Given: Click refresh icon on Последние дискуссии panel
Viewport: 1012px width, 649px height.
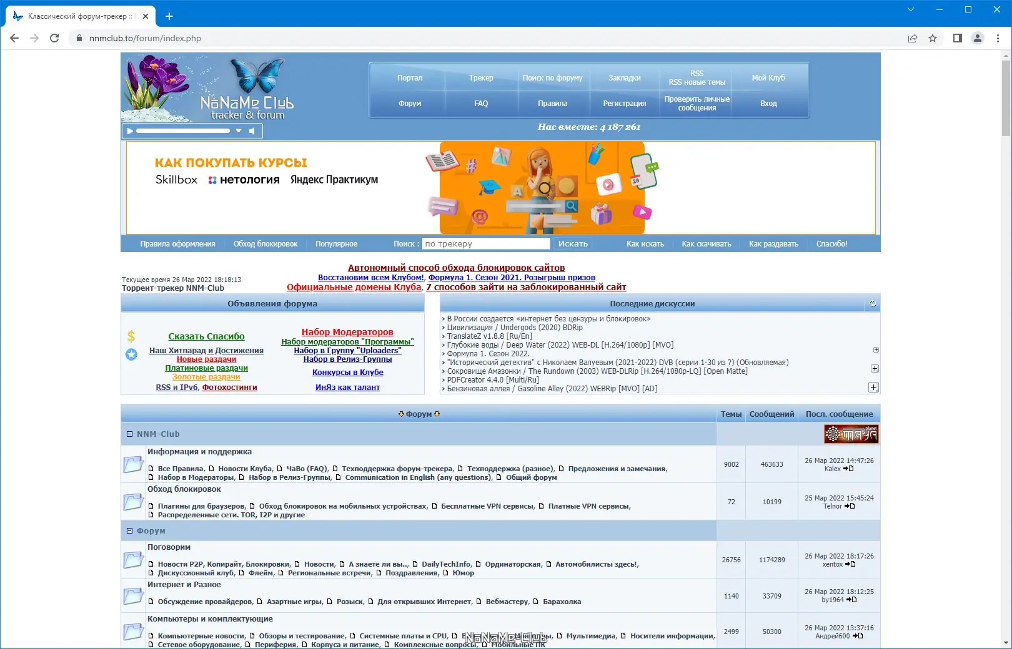Looking at the screenshot, I should click(873, 304).
